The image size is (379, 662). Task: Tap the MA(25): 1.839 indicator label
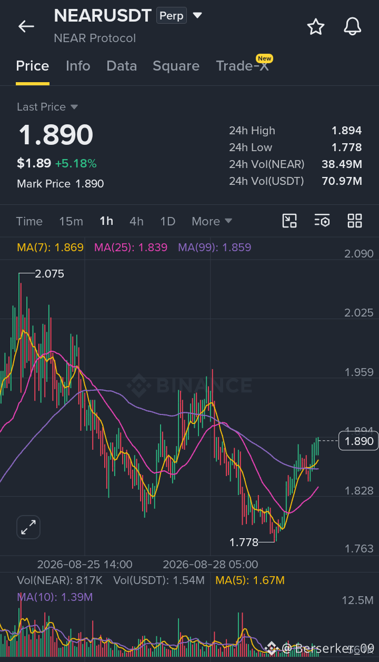click(x=131, y=247)
